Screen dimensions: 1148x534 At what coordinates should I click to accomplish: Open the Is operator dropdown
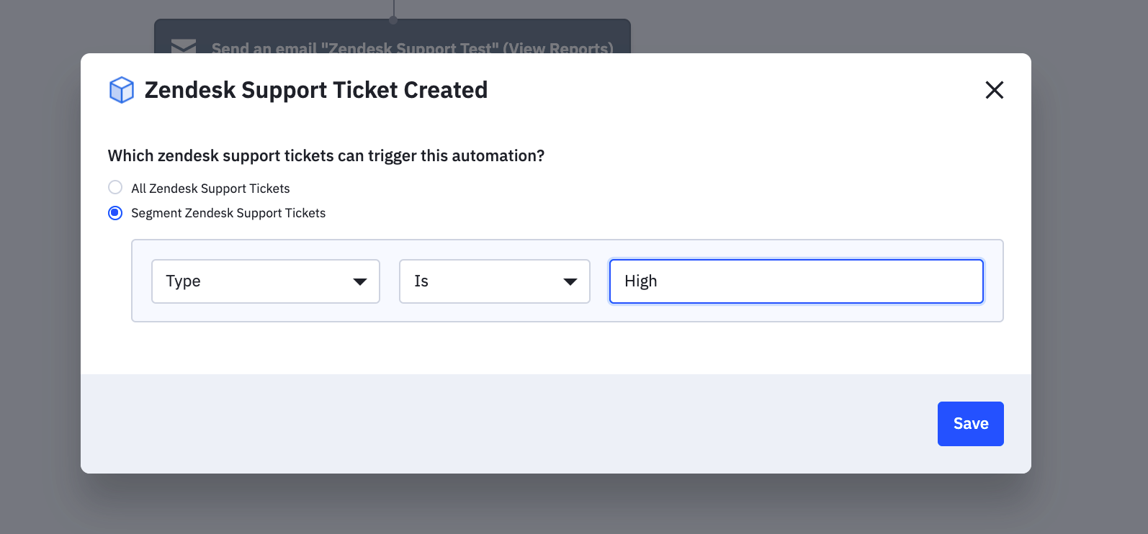coord(495,281)
